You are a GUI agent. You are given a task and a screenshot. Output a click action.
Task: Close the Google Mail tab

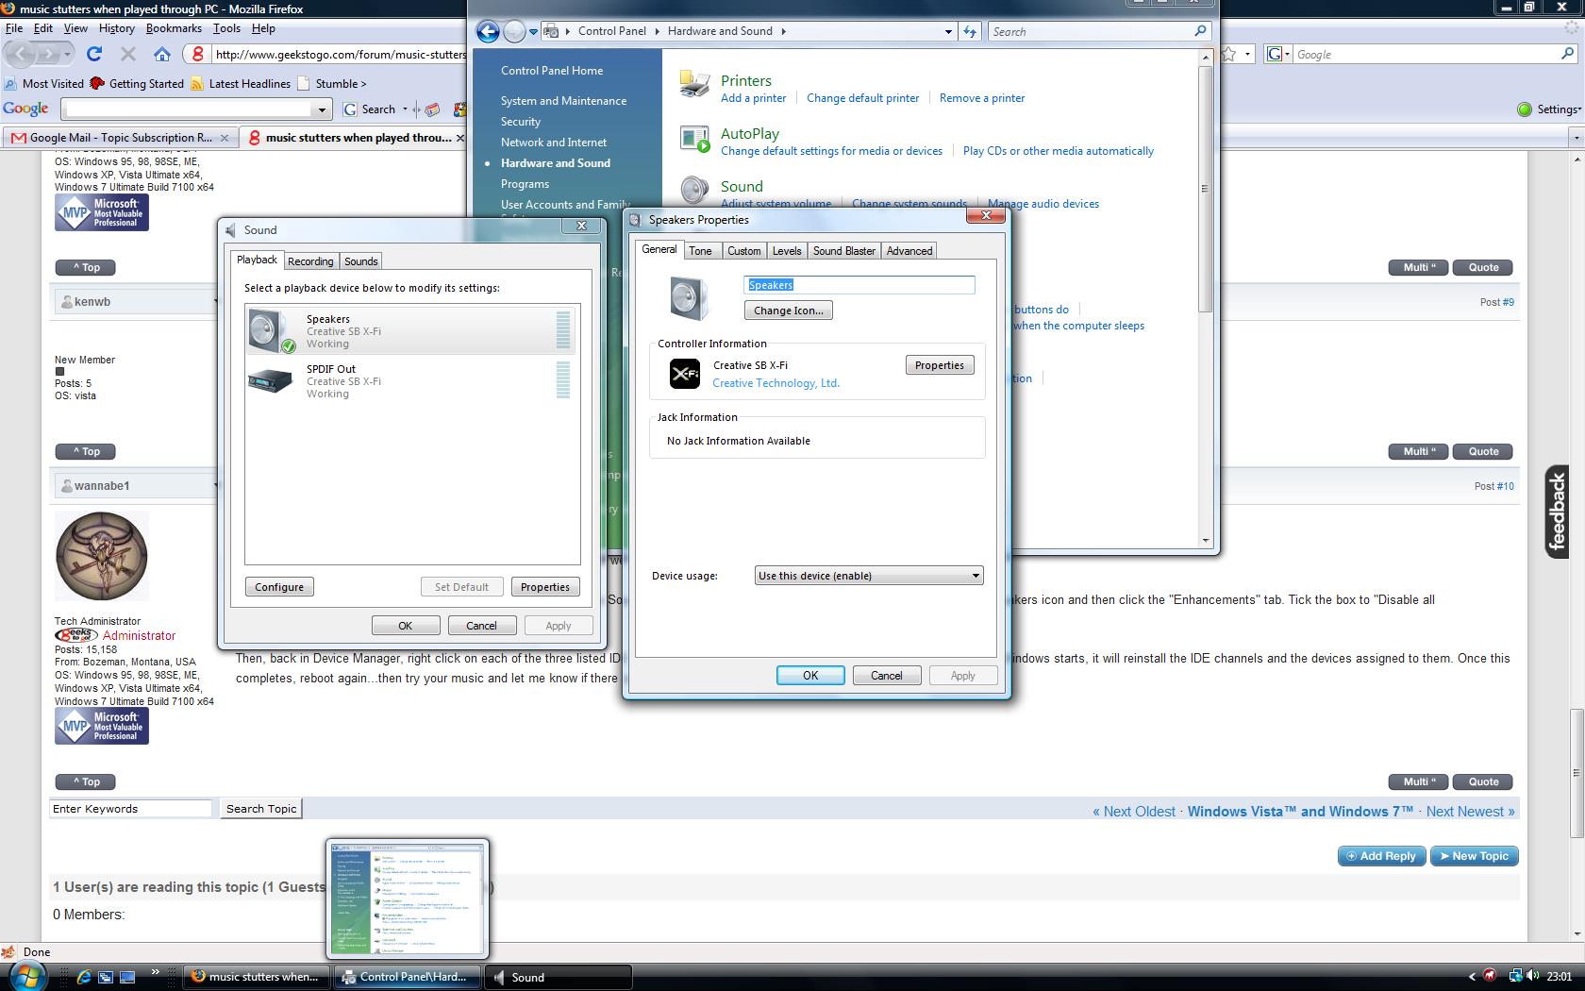pos(225,138)
